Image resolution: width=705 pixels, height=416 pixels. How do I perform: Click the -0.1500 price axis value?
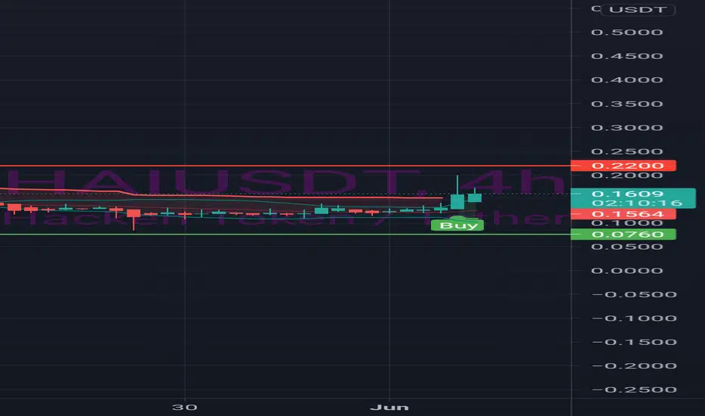[634, 342]
